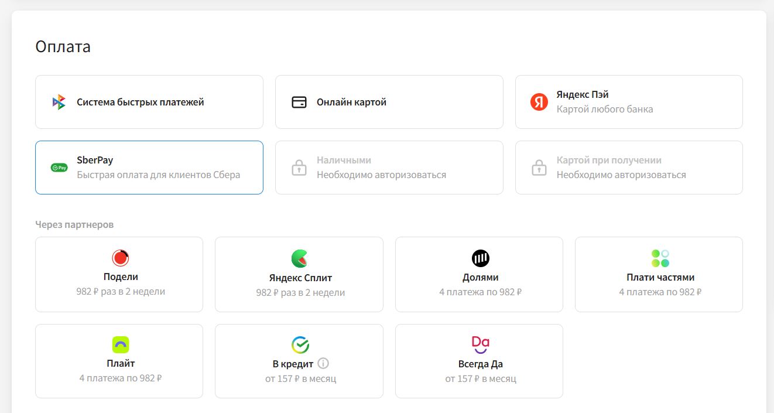
Task: Click the Подели red circle logo
Action: pyautogui.click(x=121, y=258)
